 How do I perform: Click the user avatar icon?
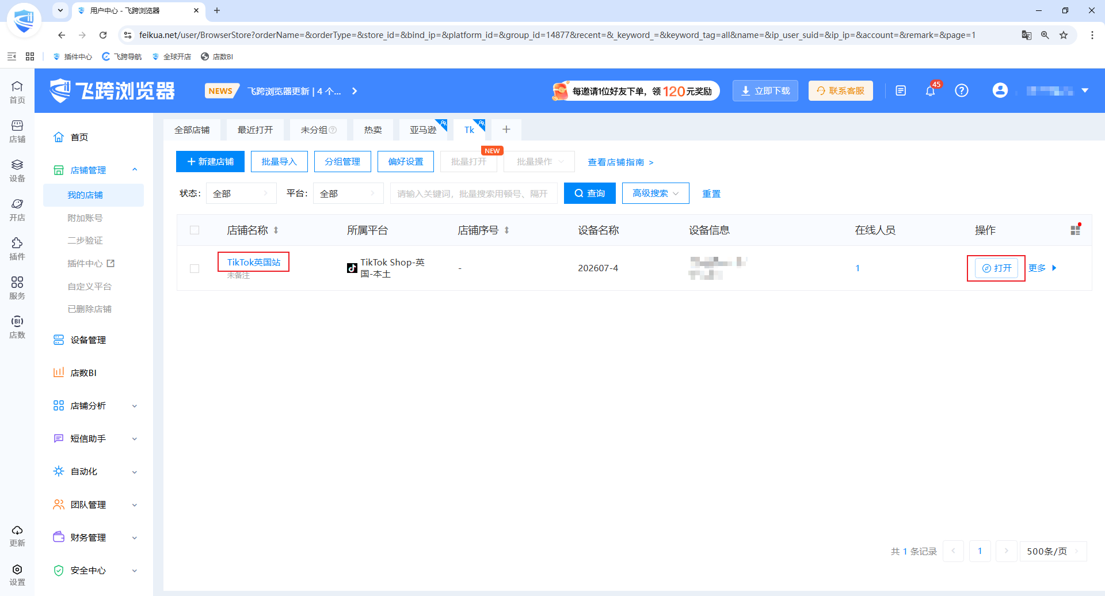1000,90
